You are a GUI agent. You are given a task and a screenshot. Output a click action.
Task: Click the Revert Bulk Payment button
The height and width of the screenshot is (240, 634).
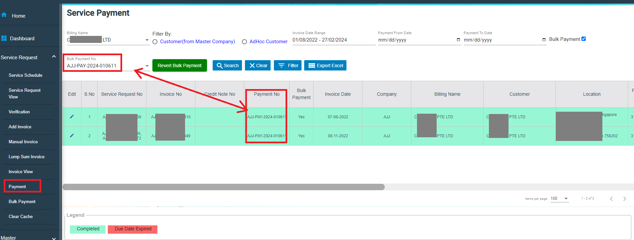click(179, 65)
